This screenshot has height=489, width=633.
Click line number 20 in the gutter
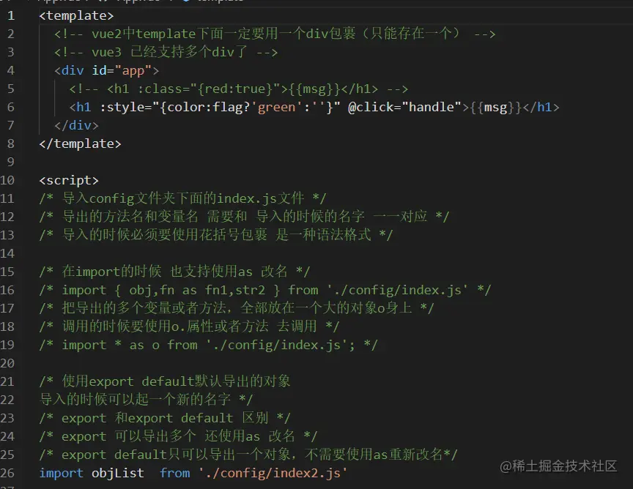click(x=7, y=363)
